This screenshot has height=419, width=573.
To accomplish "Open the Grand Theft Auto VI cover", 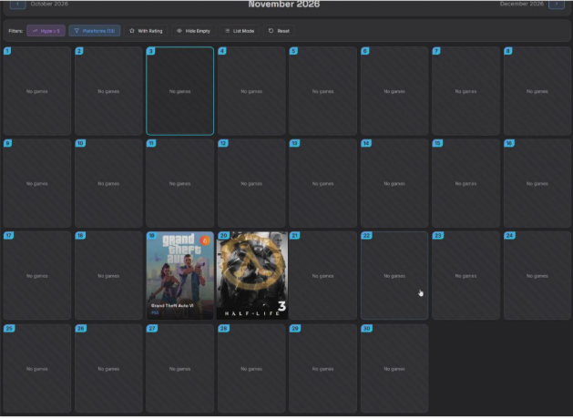I will tap(179, 276).
